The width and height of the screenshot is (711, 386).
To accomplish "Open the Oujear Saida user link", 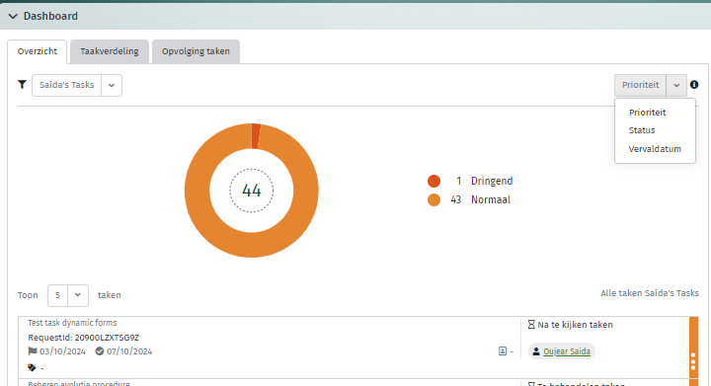I will 567,351.
